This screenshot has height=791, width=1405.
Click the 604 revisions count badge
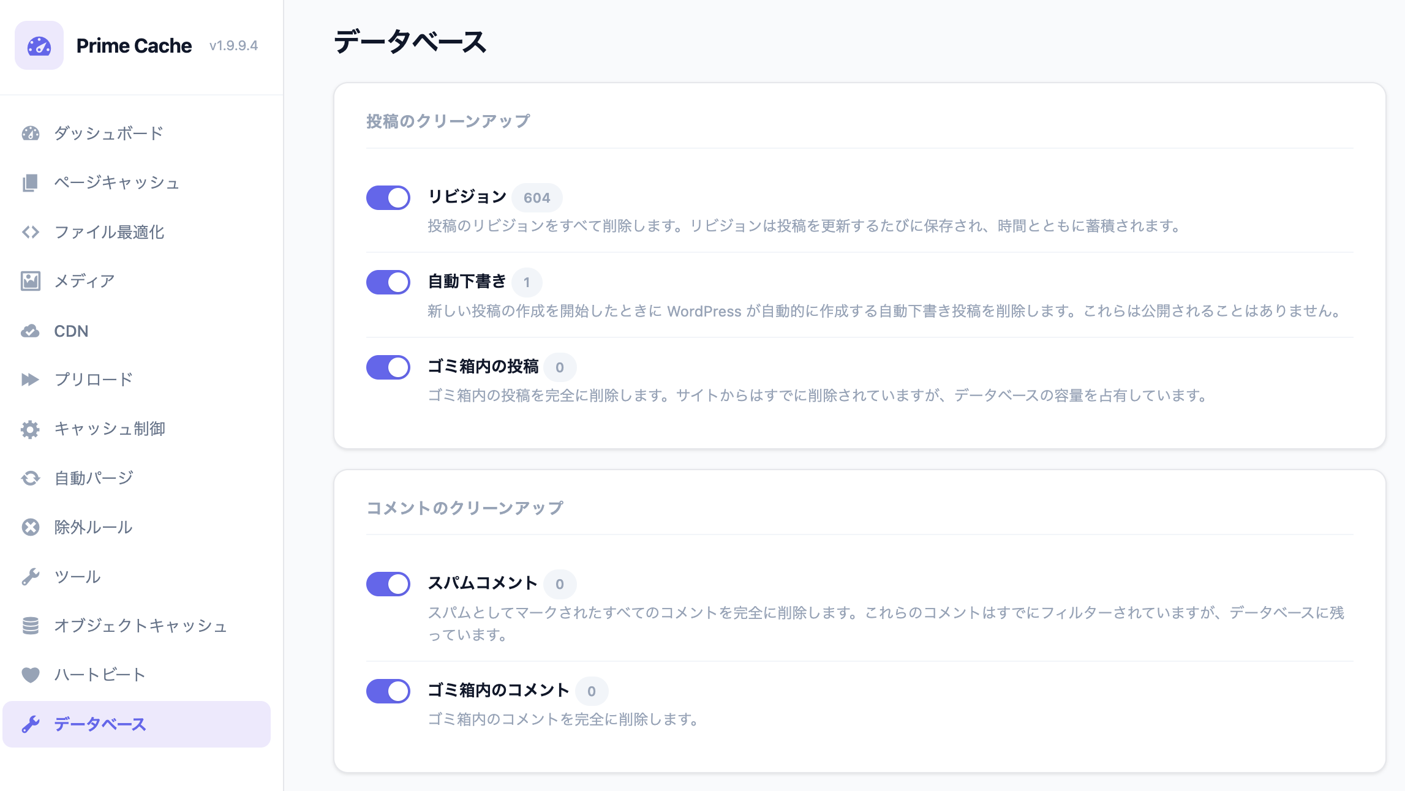point(537,198)
